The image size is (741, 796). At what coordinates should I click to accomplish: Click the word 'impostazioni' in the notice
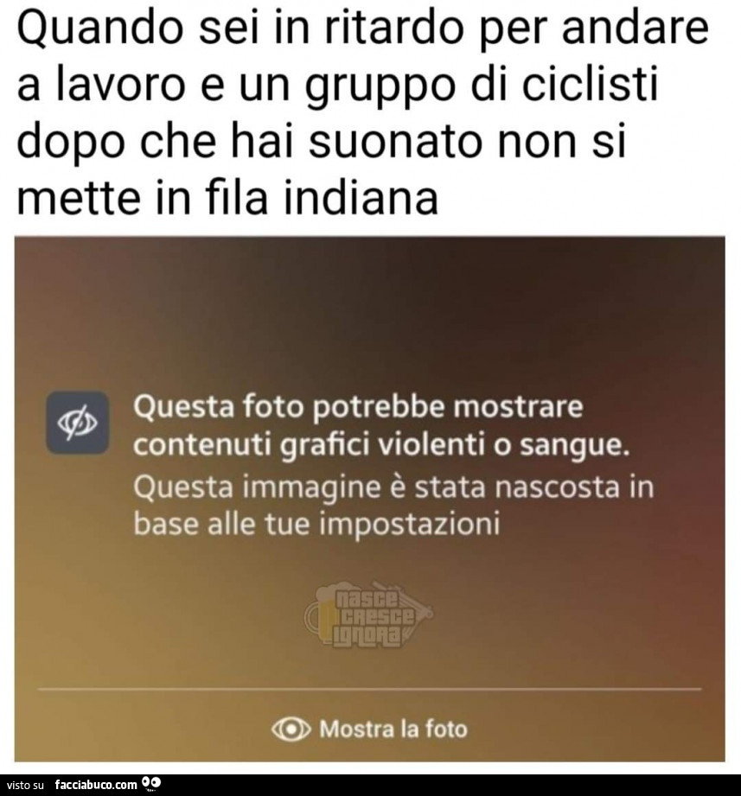pos(409,525)
